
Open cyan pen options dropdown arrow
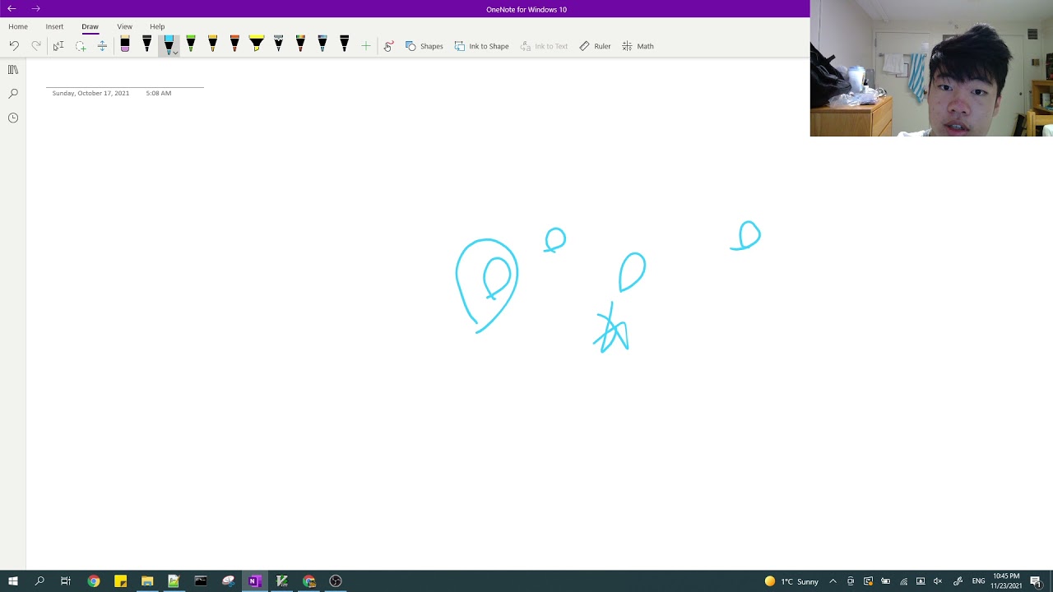(x=175, y=53)
